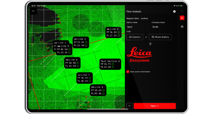The image size is (213, 114).
Task: Uncheck Save author information
Action: tap(128, 72)
